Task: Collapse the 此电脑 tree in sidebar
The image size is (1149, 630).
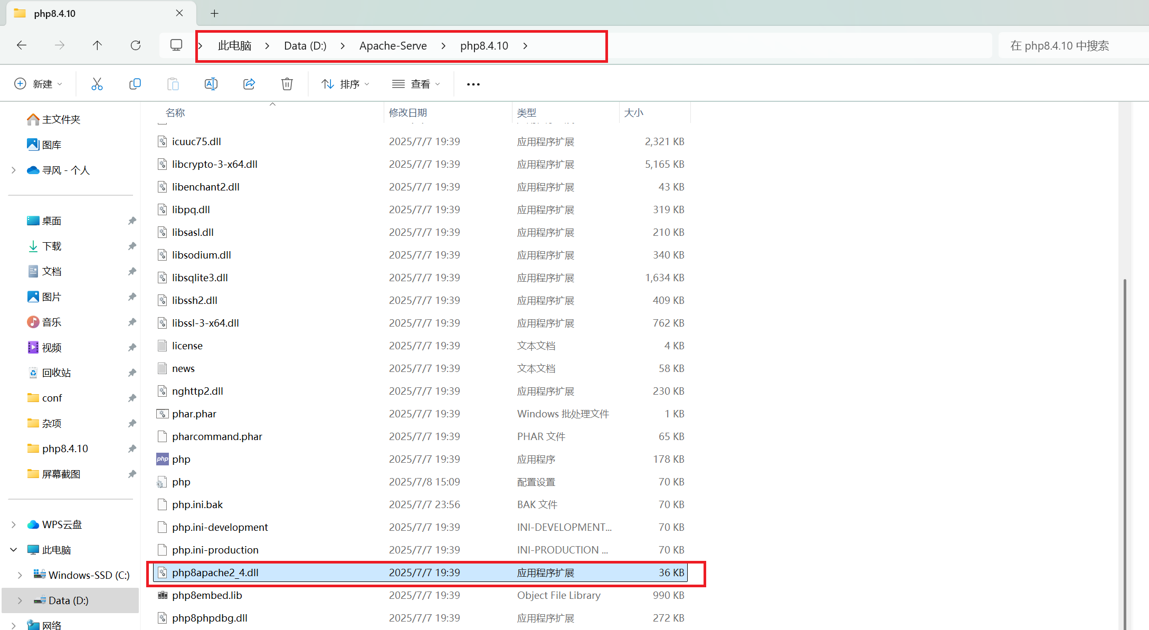Action: pos(13,549)
